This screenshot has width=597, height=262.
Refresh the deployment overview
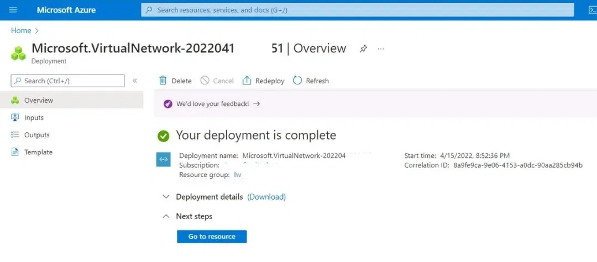(x=311, y=81)
